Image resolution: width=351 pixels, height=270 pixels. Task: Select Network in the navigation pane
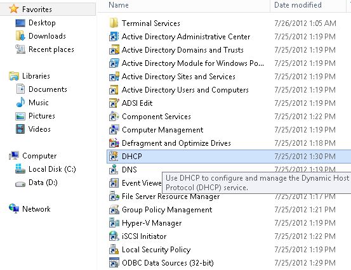[x=36, y=209]
